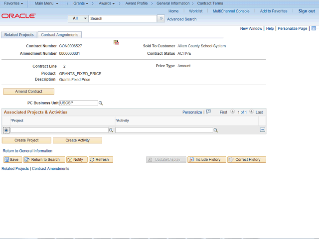Go to General Information breadcrumb
Image resolution: width=319 pixels, height=239 pixels.
coord(173,3)
